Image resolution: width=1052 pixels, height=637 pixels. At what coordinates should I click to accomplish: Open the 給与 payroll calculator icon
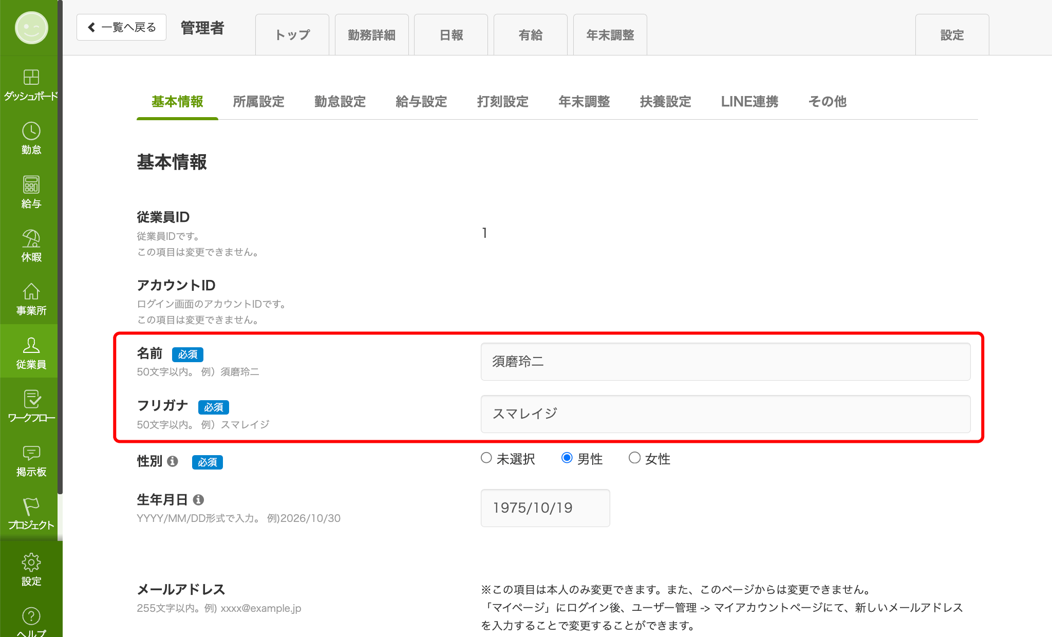pyautogui.click(x=31, y=184)
